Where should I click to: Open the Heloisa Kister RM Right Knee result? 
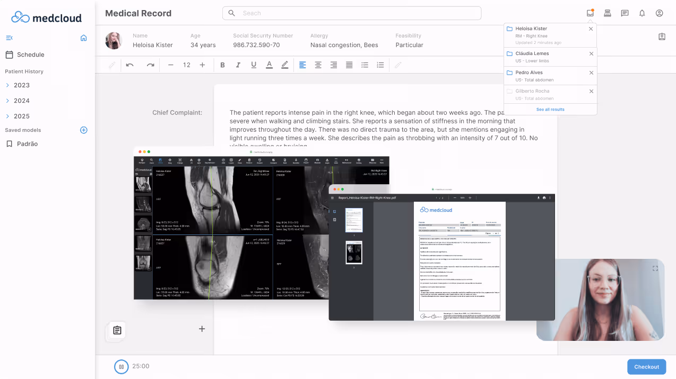coord(536,32)
